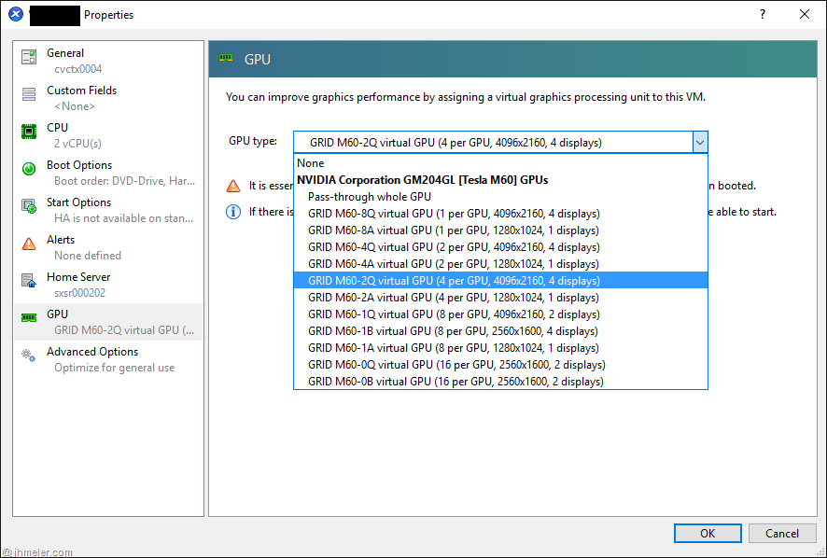The width and height of the screenshot is (827, 558).
Task: Pick GRID M60-0B virtual GPU entry
Action: [456, 381]
